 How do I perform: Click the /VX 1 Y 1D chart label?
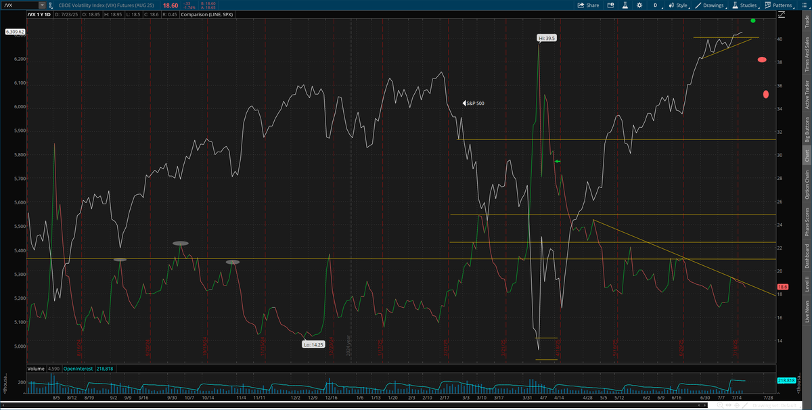39,14
